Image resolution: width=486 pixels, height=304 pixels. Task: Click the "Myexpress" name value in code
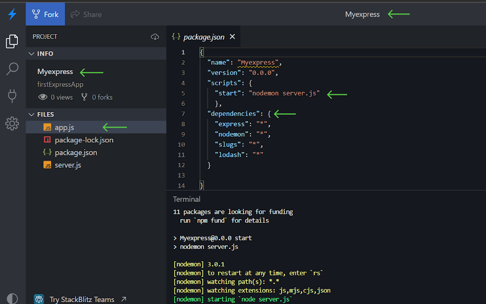pyautogui.click(x=258, y=62)
